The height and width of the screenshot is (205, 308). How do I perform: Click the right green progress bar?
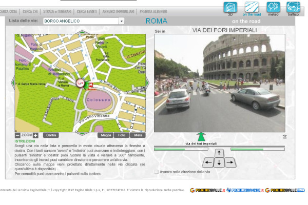point(258,149)
